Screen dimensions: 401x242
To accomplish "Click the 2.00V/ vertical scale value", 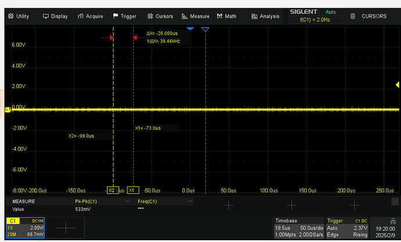I will pos(37,227).
